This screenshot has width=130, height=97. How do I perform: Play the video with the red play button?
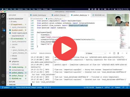tap(65, 48)
